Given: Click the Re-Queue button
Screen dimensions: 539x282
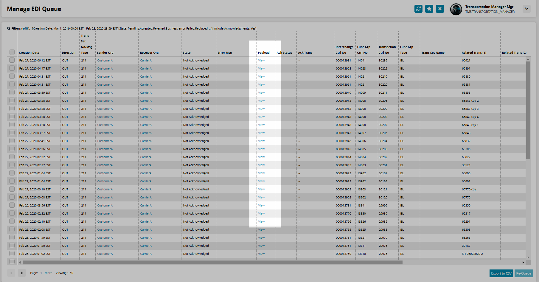Looking at the screenshot, I should tap(524, 273).
